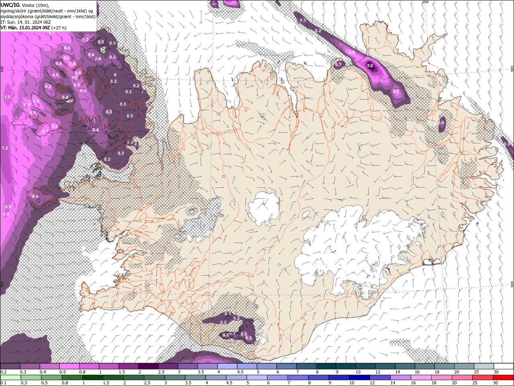The width and height of the screenshot is (514, 386).
Task: Click the grey-purple swatch labeled 0.2 in upper legend
Action: (x=10, y=366)
